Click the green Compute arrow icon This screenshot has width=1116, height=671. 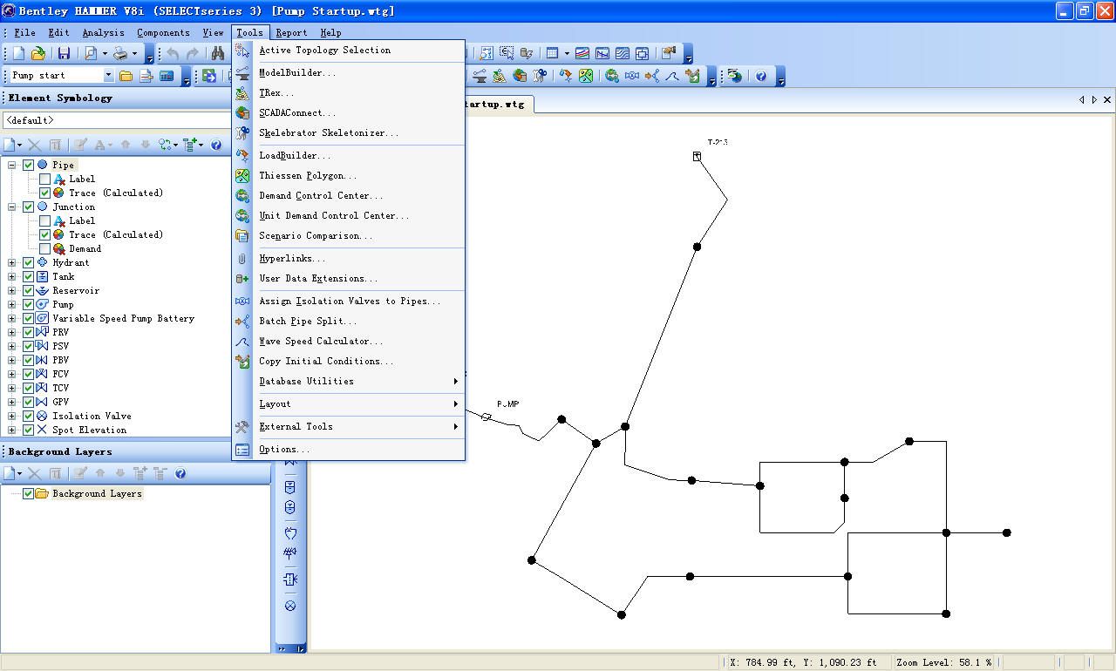[x=209, y=76]
